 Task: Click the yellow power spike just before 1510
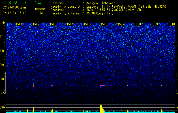161,110
